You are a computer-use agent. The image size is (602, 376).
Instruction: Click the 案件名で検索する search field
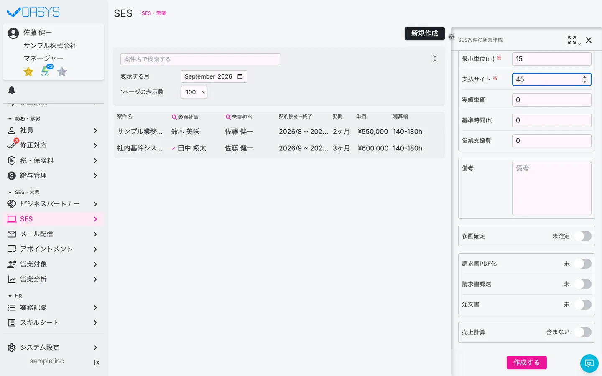201,59
